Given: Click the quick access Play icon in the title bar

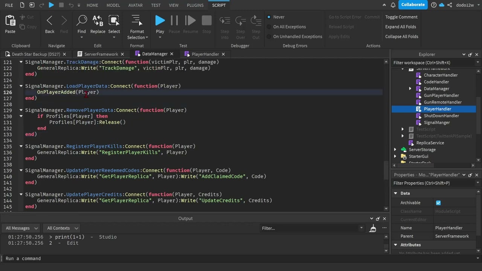Looking at the screenshot, I should click(x=51, y=5).
